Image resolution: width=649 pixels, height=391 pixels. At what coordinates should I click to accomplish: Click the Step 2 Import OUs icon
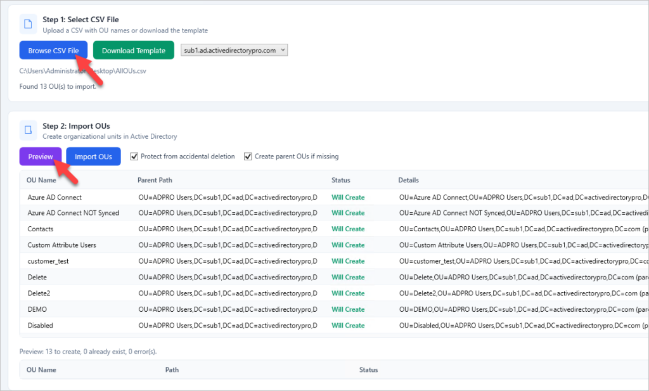(28, 131)
